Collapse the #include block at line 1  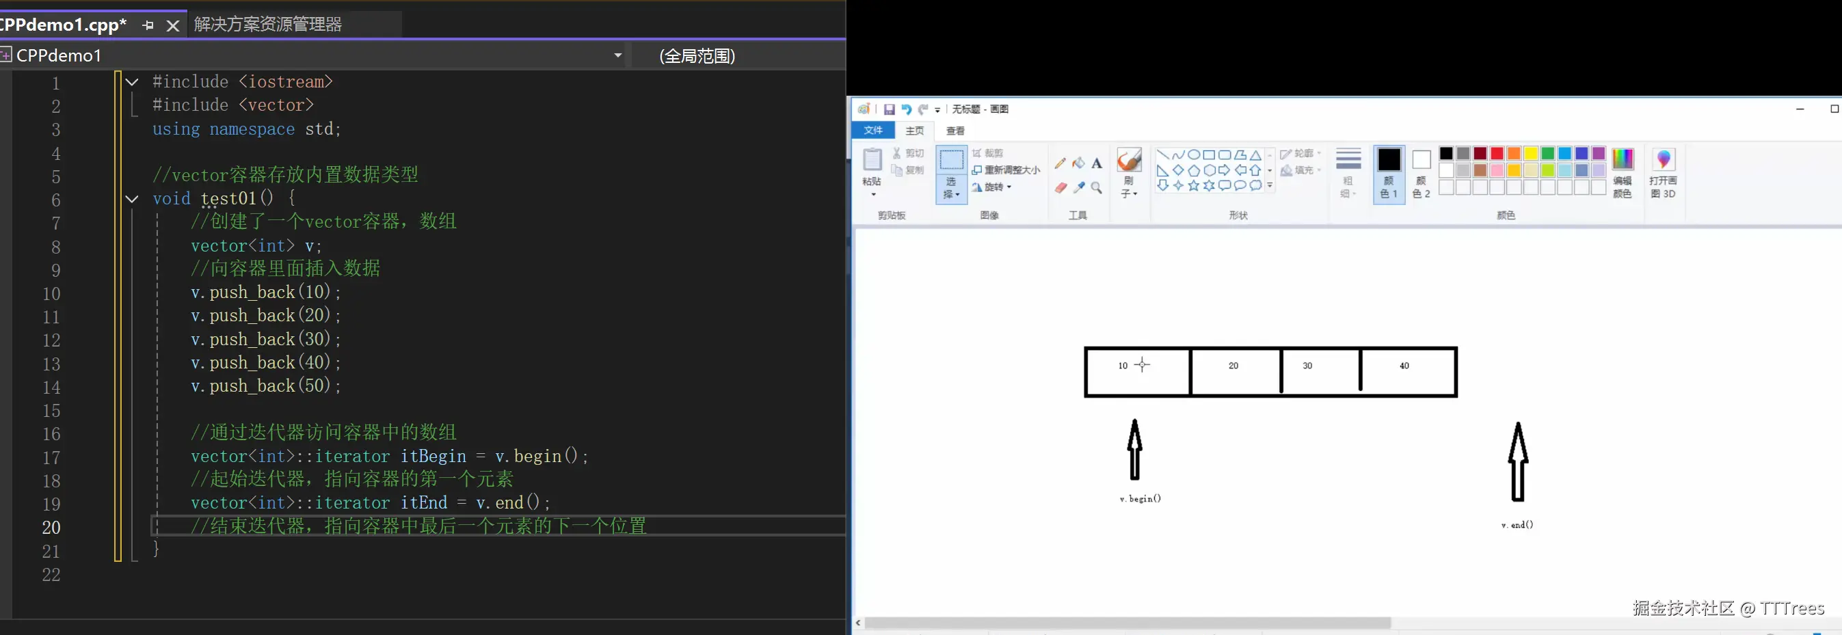tap(132, 82)
